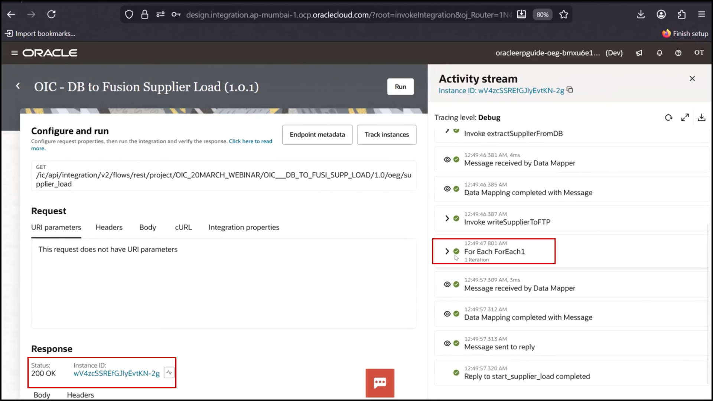Go to Oracle home via the logo

[x=50, y=53]
